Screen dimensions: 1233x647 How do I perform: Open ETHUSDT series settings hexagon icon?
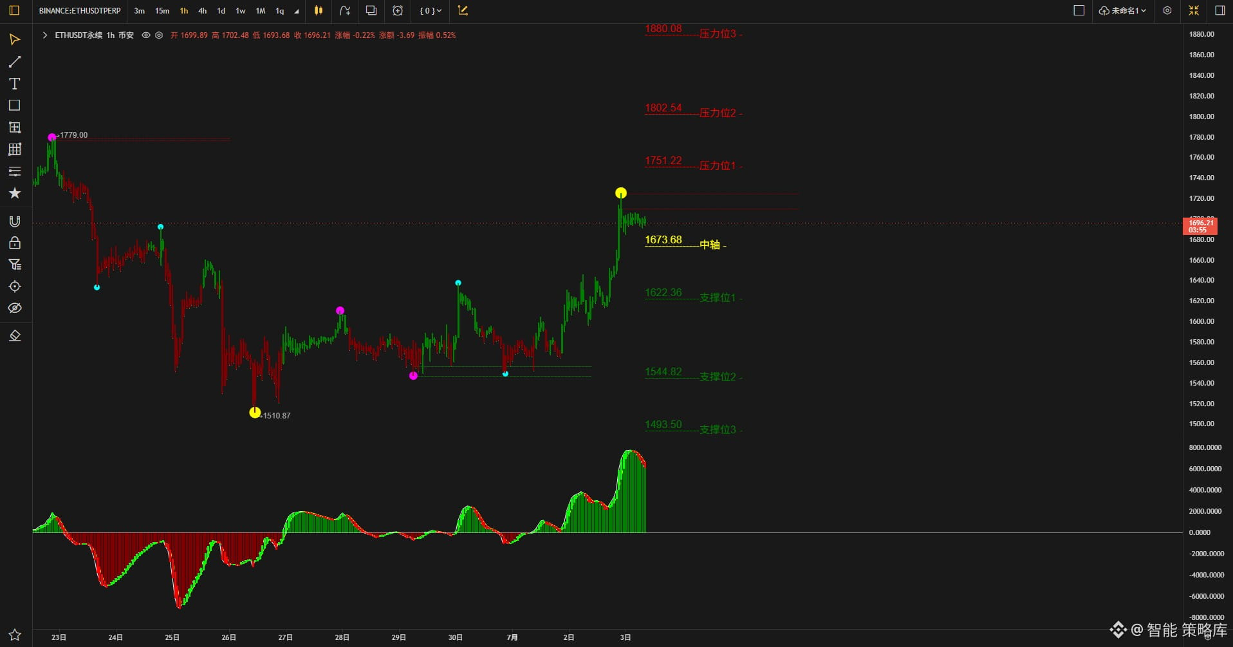[159, 35]
